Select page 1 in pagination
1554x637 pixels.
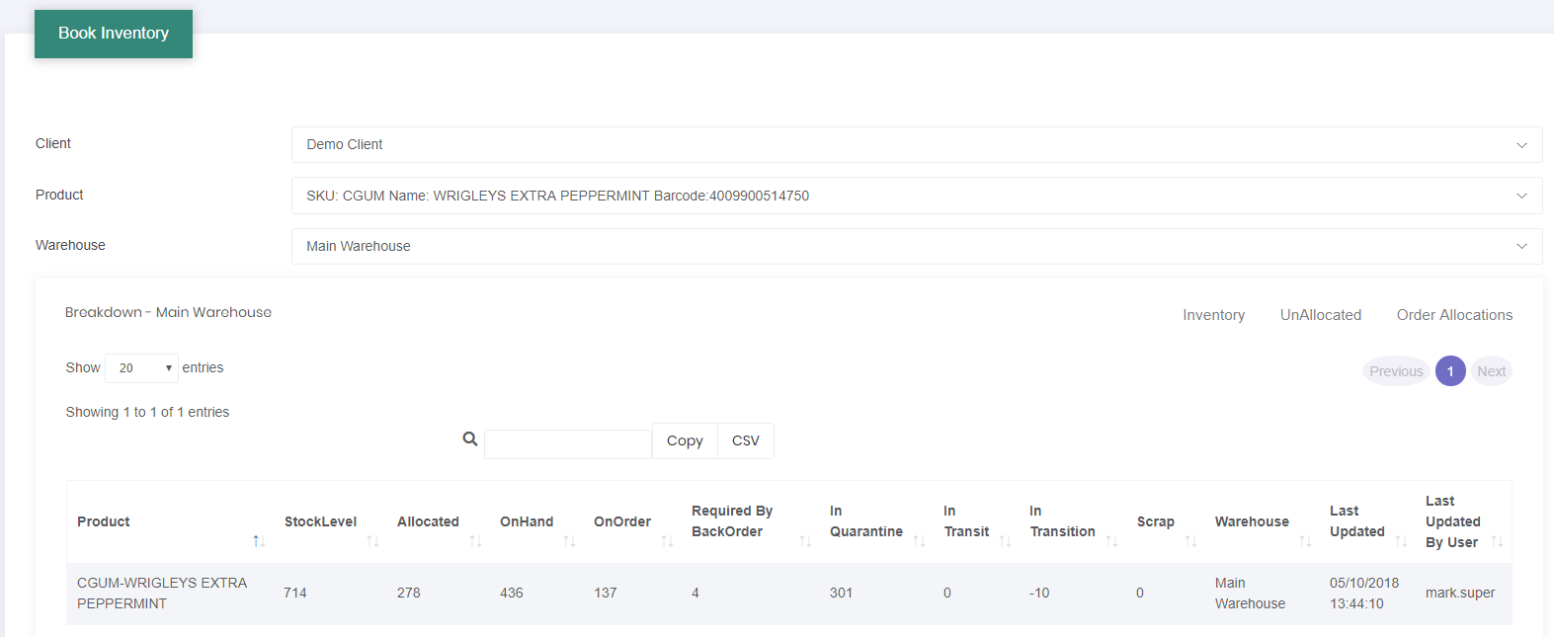(x=1450, y=371)
